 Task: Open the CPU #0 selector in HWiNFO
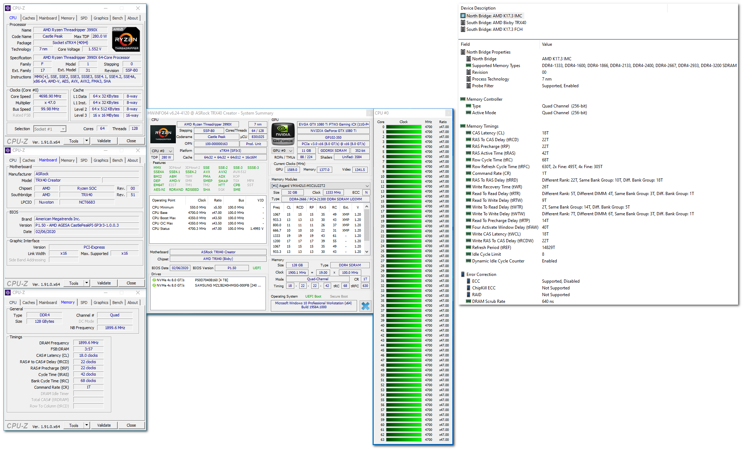pos(162,151)
